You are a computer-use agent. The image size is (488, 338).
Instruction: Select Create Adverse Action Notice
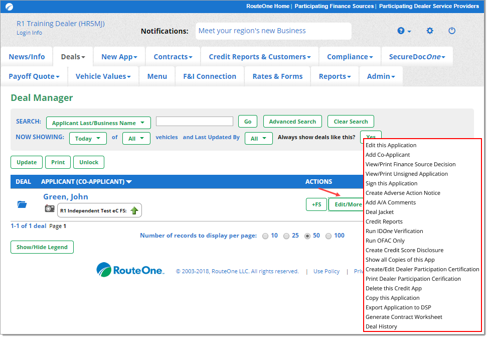coord(403,193)
